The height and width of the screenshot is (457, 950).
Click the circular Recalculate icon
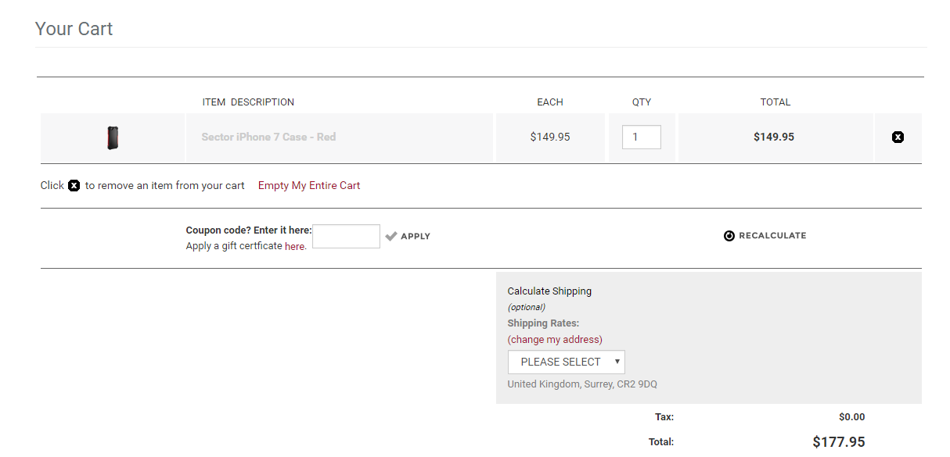[729, 236]
